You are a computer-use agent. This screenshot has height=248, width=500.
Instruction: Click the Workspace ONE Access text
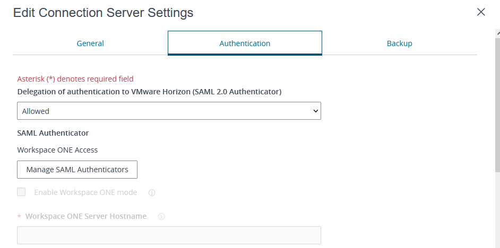click(57, 150)
